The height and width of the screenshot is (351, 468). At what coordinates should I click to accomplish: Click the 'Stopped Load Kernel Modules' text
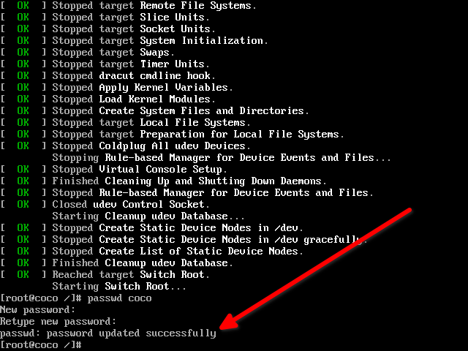[133, 99]
